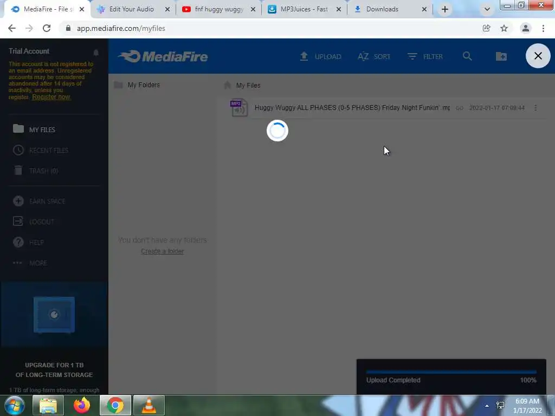Click the Upload Completed status text
The height and width of the screenshot is (416, 555).
[x=393, y=380]
